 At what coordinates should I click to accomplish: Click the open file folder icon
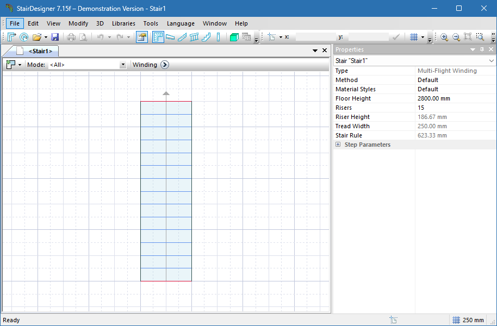pyautogui.click(x=37, y=37)
